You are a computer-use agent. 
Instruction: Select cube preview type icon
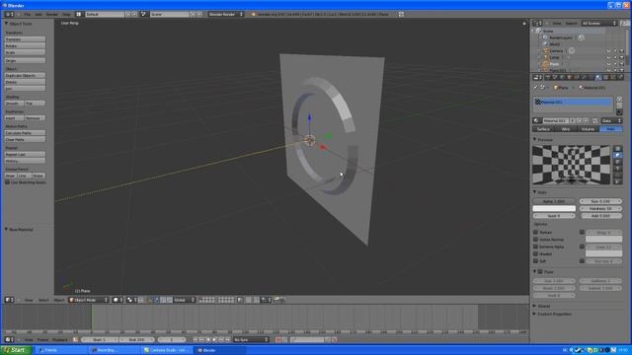click(617, 162)
